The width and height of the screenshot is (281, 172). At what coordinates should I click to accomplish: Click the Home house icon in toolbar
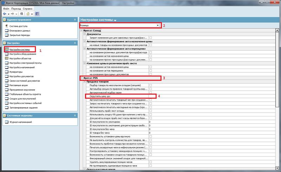28,14
